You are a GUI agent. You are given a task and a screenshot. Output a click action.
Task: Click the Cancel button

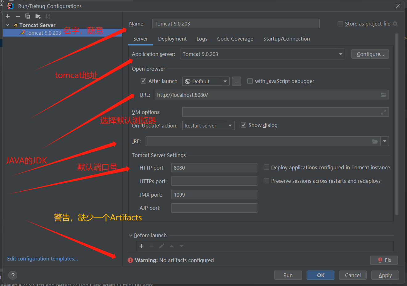(353, 275)
